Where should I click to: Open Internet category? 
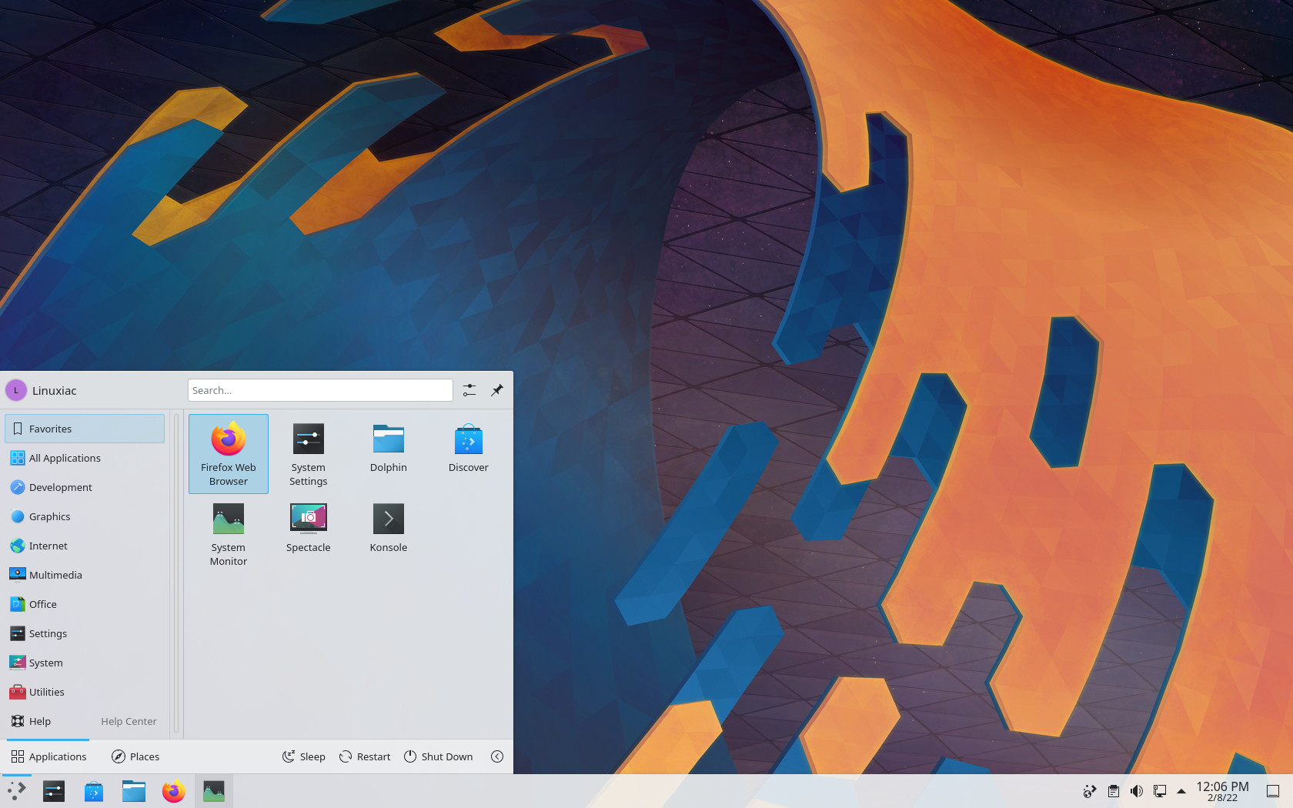(85, 546)
